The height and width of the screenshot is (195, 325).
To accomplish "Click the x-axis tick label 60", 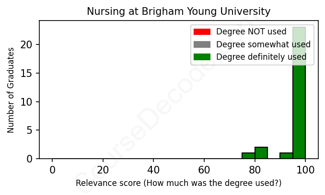I will (204, 170).
